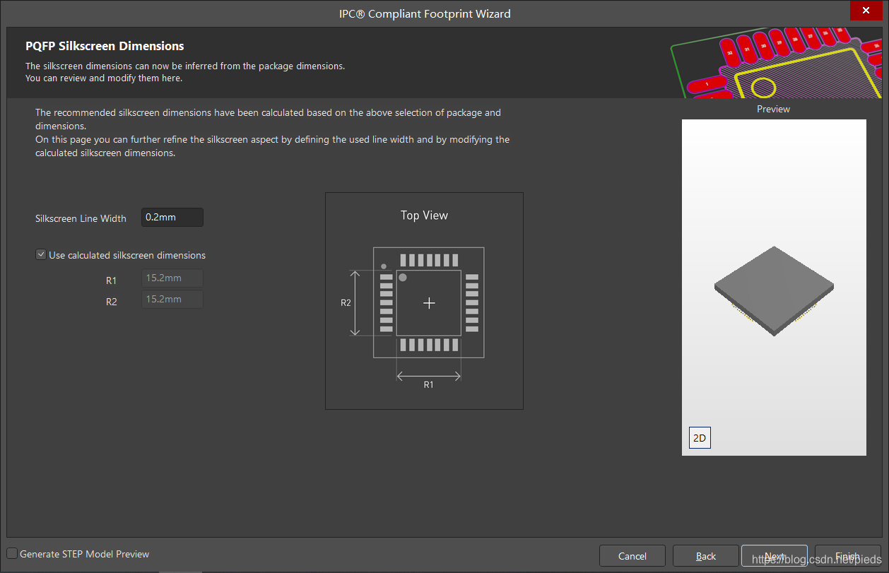Click the center crosshair in the Top View diagram
Image resolution: width=889 pixels, height=573 pixels.
(x=429, y=303)
